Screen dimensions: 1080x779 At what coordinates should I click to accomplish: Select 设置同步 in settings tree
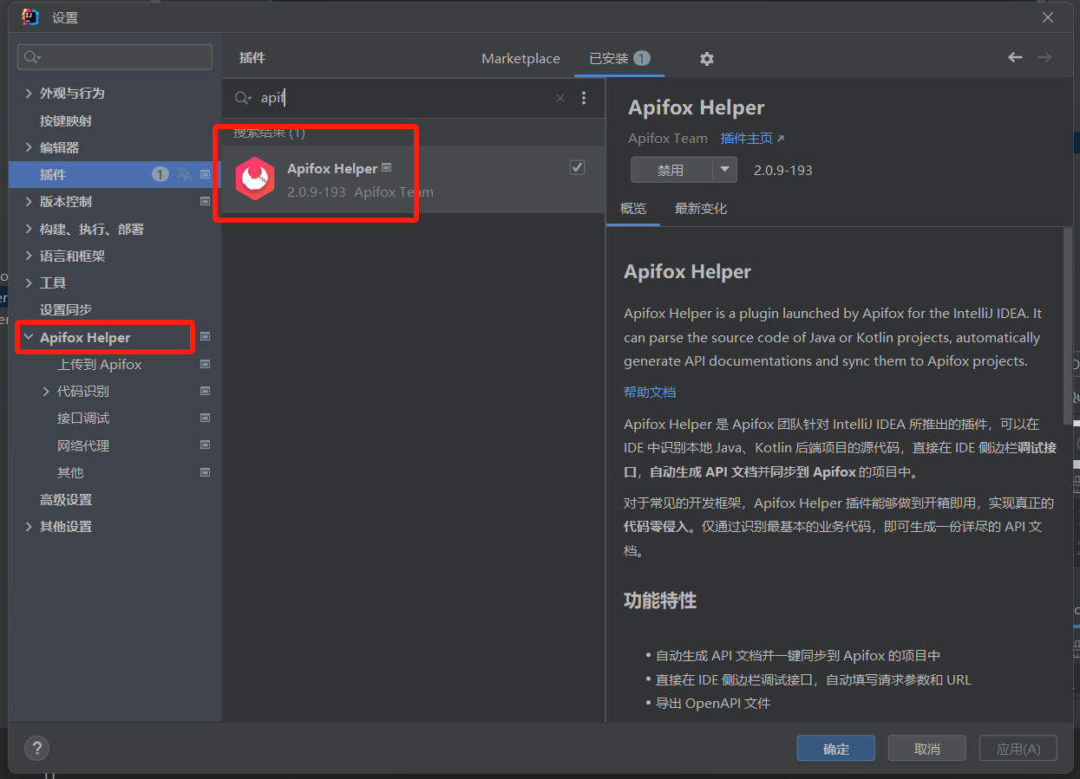pos(66,309)
